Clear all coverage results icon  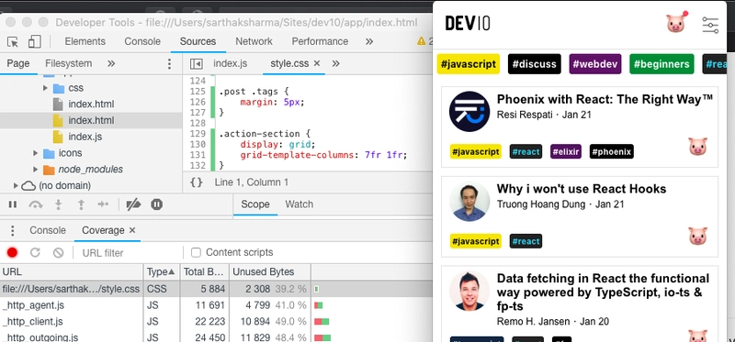coord(58,253)
